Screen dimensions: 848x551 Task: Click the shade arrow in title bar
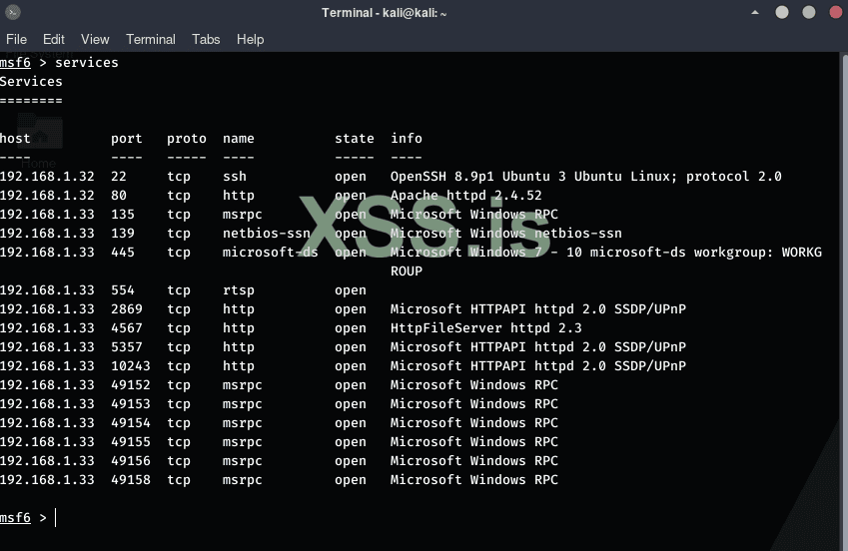tap(754, 13)
